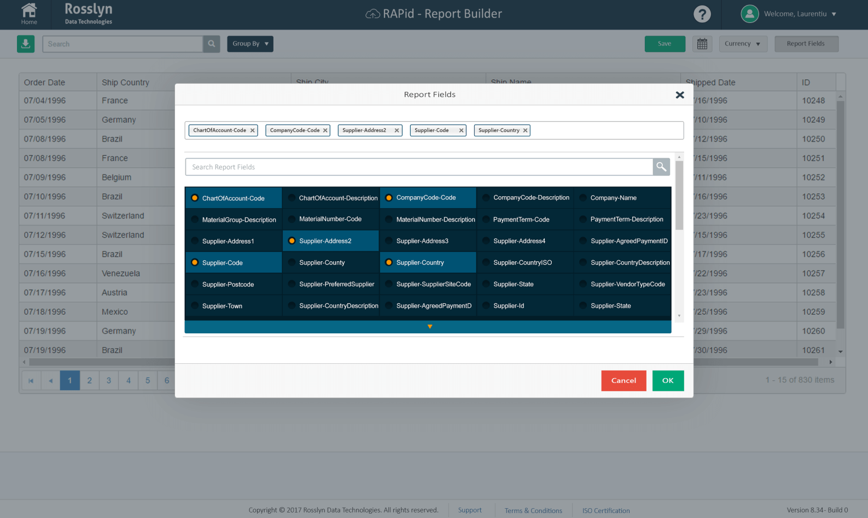
Task: Remove ChartOfAccount-Code tag via its x
Action: [x=253, y=131]
